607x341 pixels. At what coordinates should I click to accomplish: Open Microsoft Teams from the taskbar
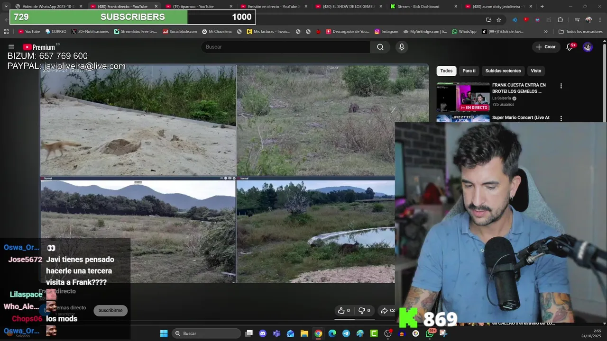(x=276, y=333)
